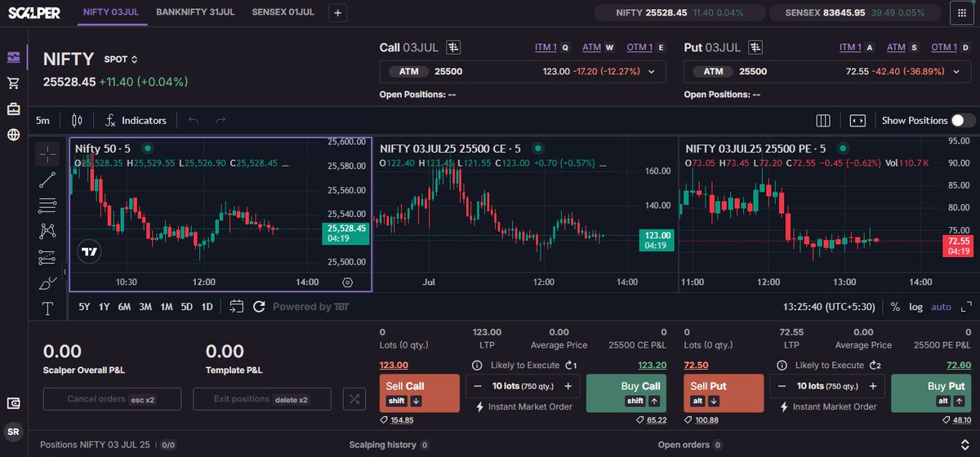Select the XABCD pattern tool
The image size is (980, 457).
pyautogui.click(x=47, y=231)
